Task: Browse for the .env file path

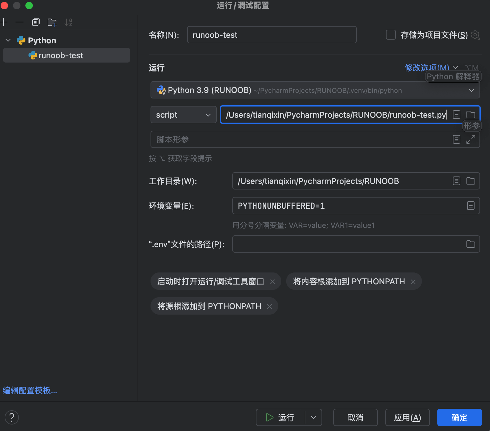Action: pos(470,244)
